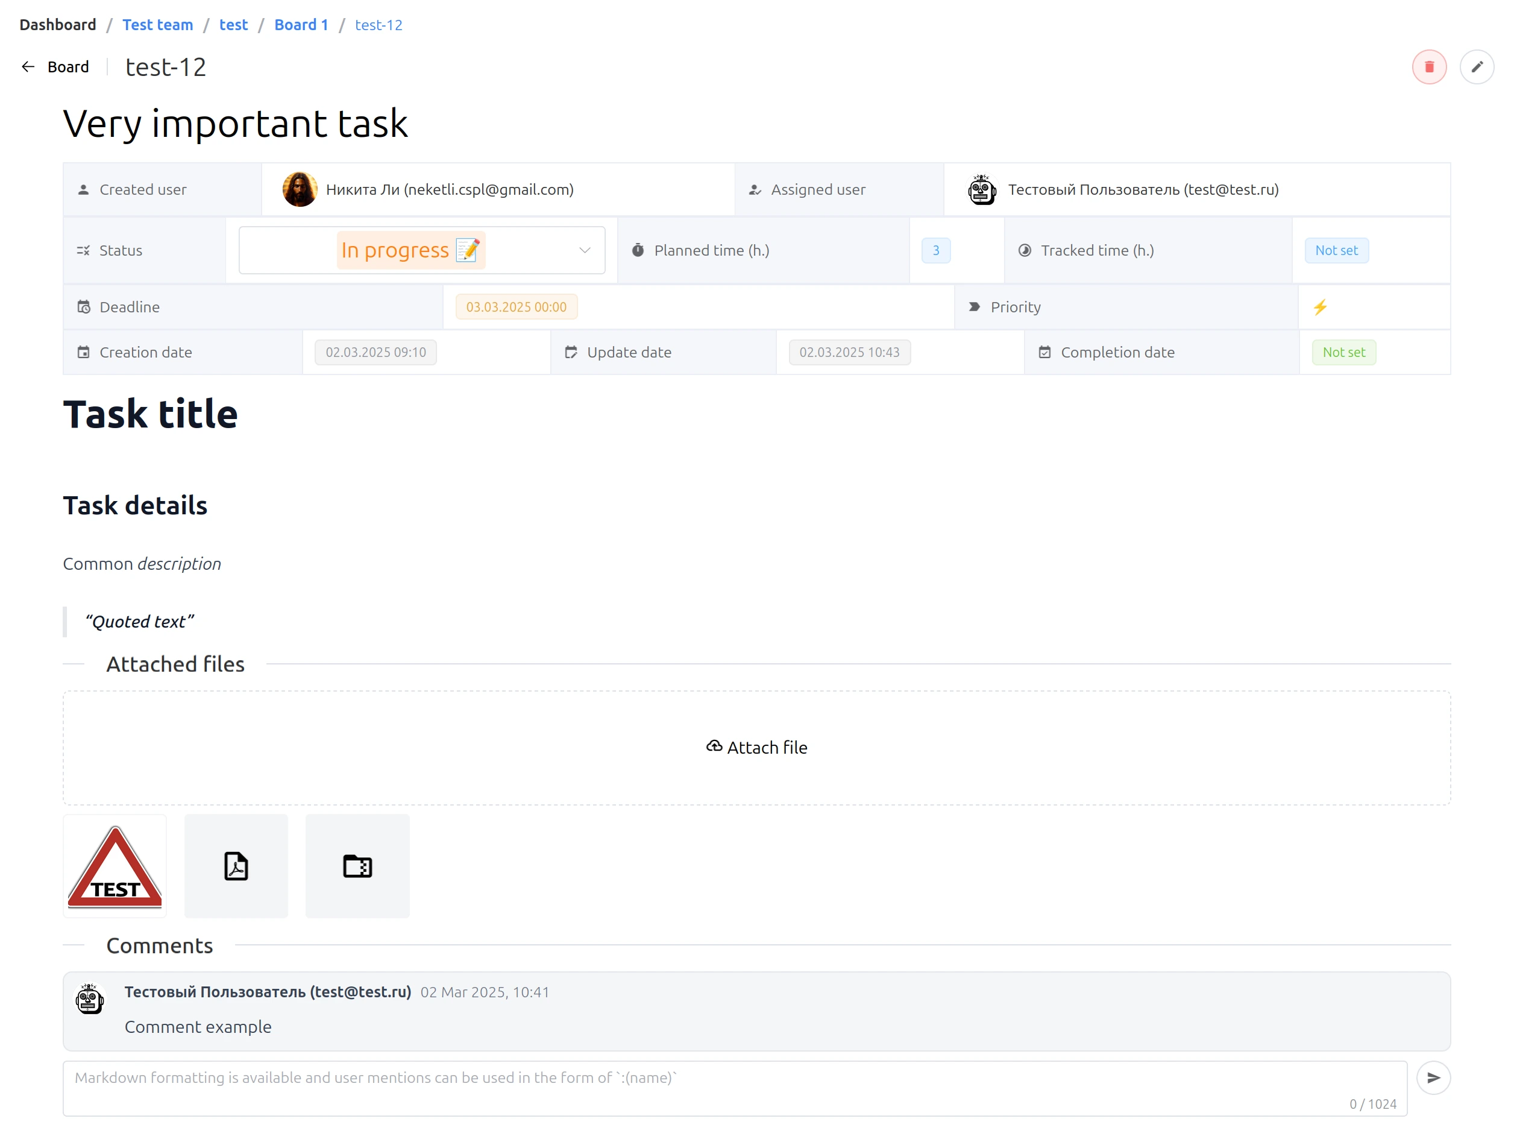1514x1142 pixels.
Task: Click the red delete task trash icon
Action: click(x=1428, y=67)
